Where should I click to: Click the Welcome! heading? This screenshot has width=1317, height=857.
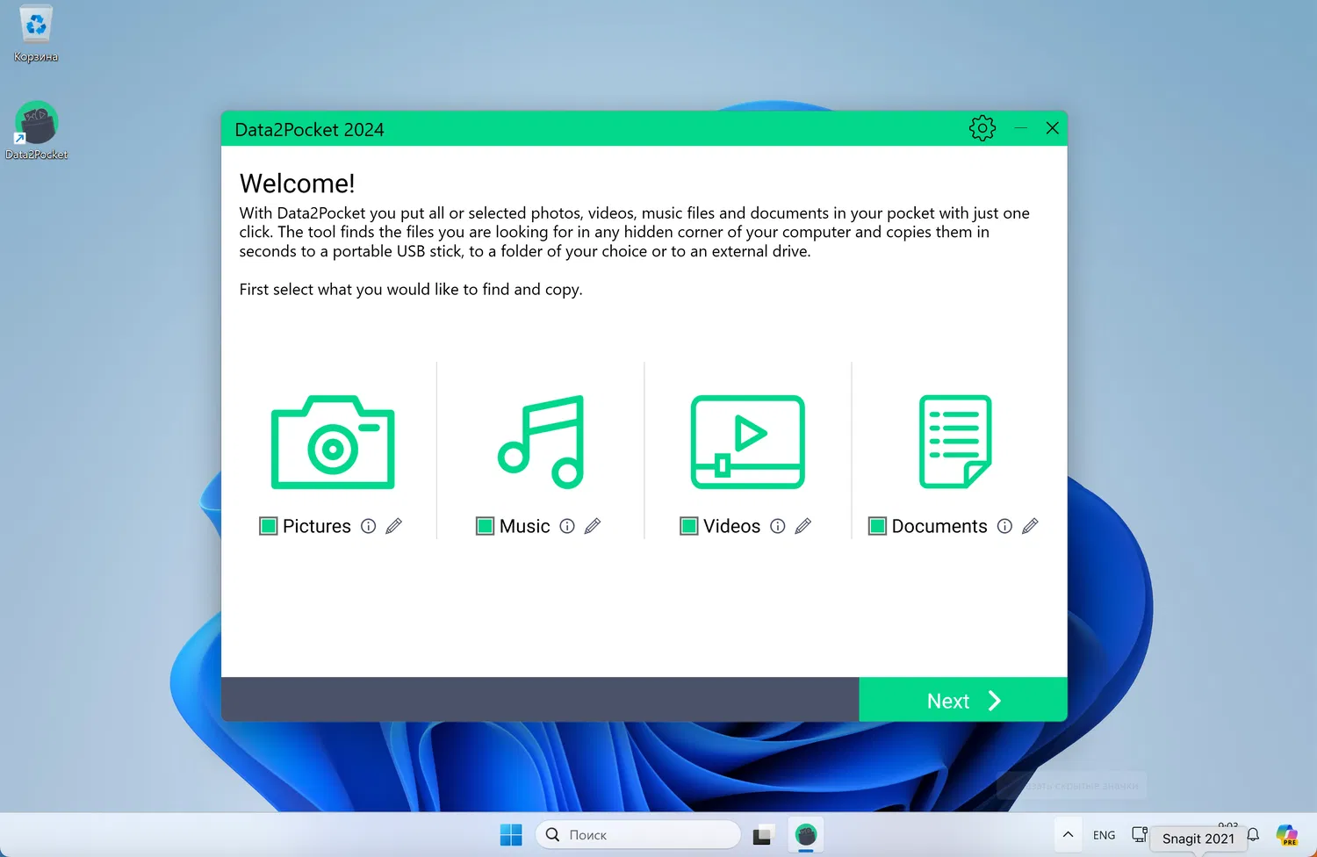click(x=298, y=184)
